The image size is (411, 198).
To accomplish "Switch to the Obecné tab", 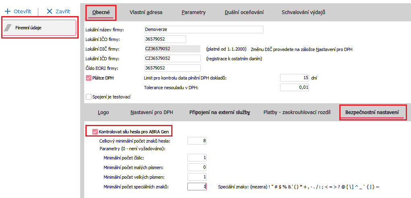I will pos(101,12).
